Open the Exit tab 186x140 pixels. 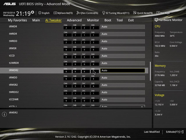coord(131,20)
